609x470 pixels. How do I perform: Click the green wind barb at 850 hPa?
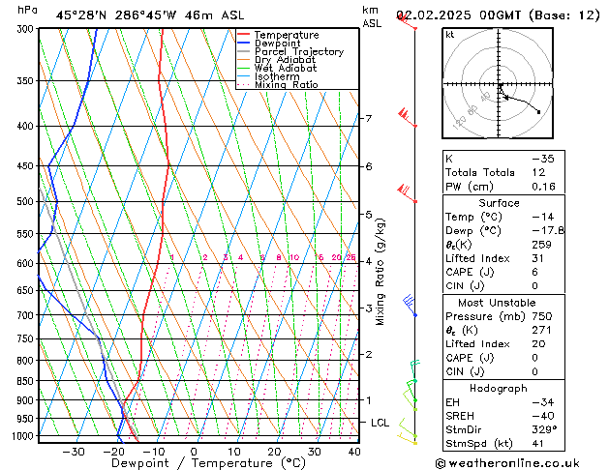click(414, 371)
